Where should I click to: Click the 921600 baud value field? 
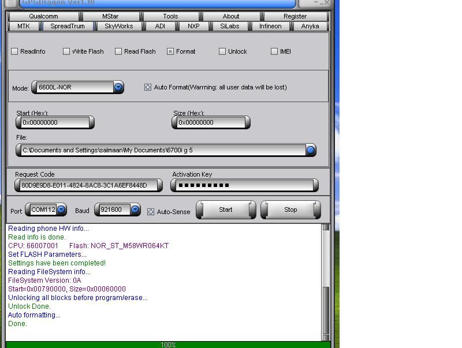pyautogui.click(x=114, y=209)
